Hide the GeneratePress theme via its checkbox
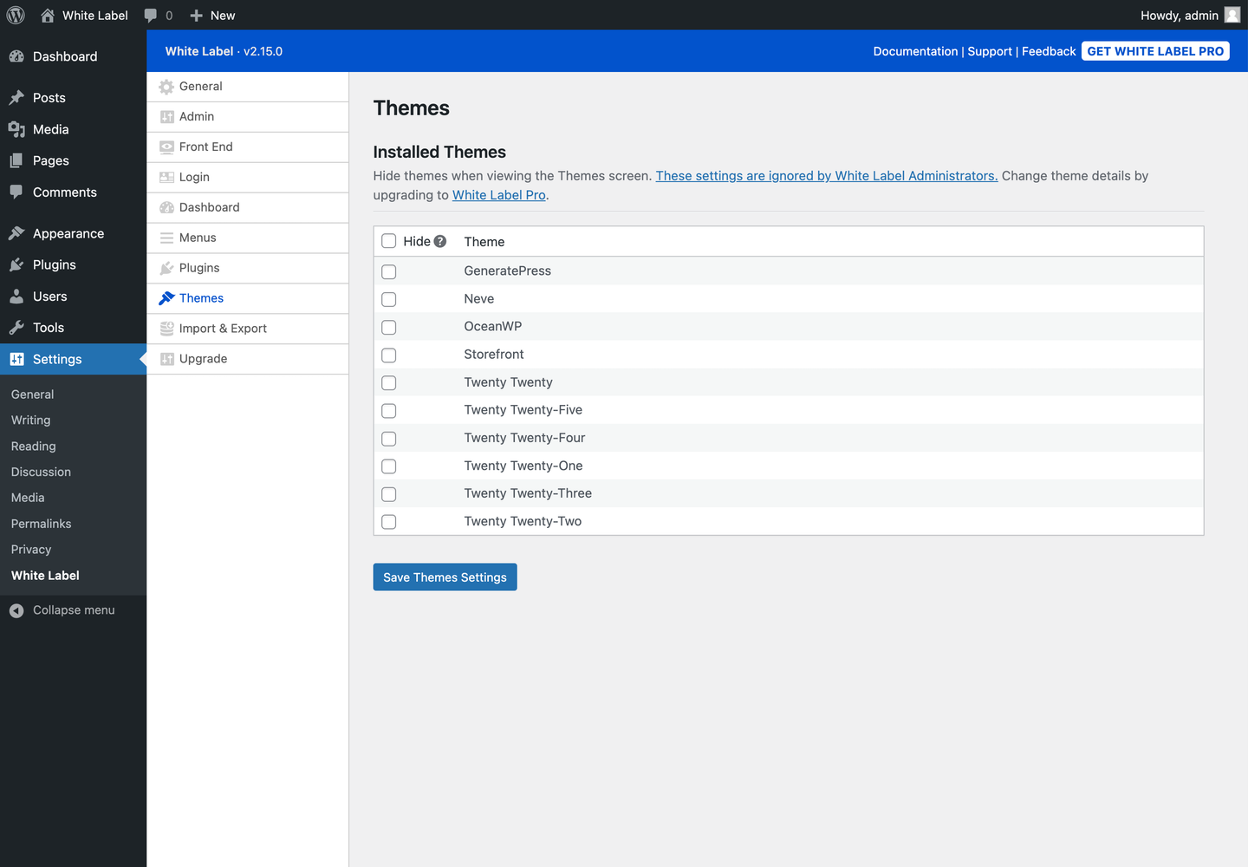 [x=388, y=271]
